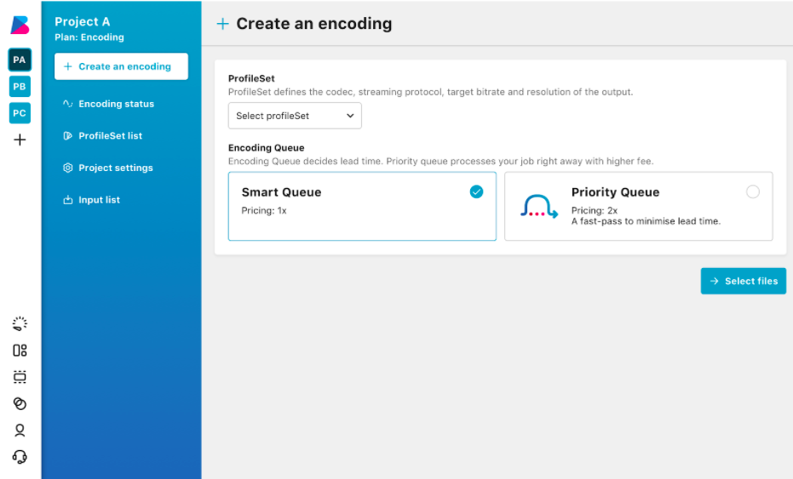Switch to project PC badge
The height and width of the screenshot is (479, 793).
click(20, 113)
